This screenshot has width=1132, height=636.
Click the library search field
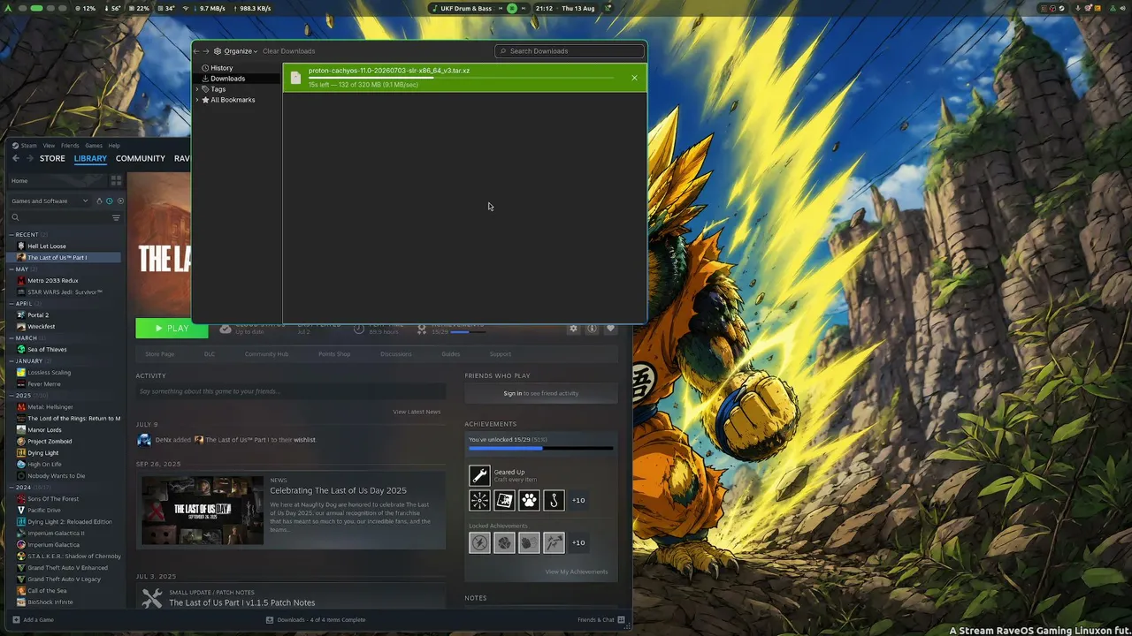(58, 217)
